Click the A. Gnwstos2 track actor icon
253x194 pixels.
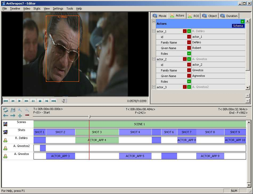5,148
